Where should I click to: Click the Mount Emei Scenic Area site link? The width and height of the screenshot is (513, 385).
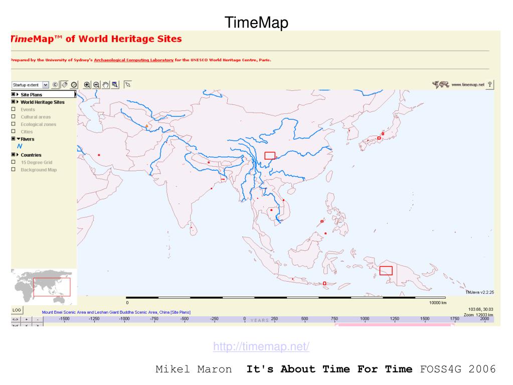(116, 312)
